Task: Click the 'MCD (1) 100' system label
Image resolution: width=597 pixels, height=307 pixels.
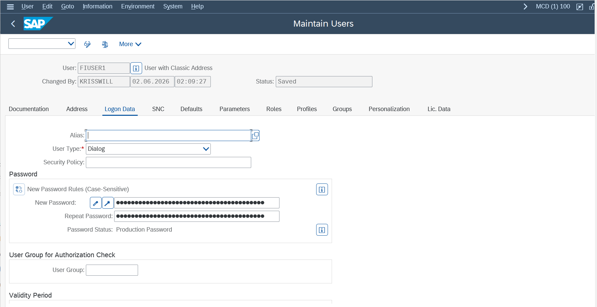Action: (553, 6)
